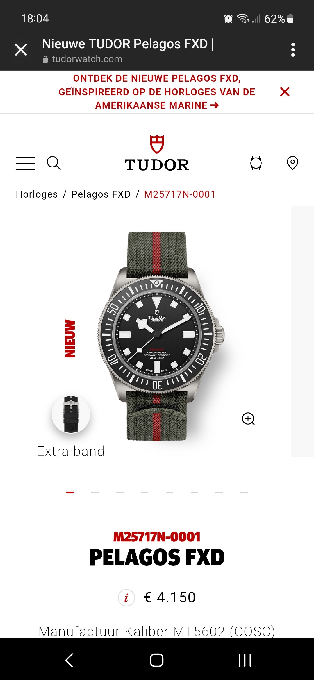
Task: Zoom into the watch image
Action: coord(248,419)
